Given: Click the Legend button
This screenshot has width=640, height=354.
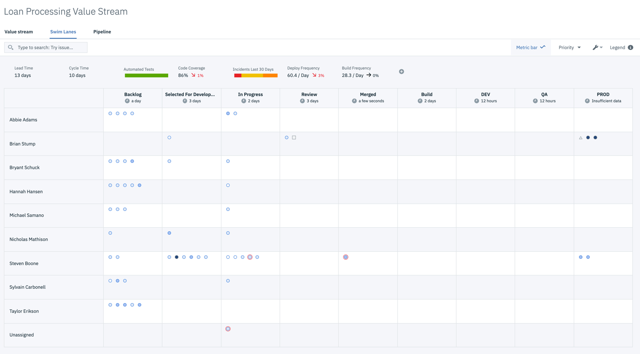Looking at the screenshot, I should coord(617,47).
